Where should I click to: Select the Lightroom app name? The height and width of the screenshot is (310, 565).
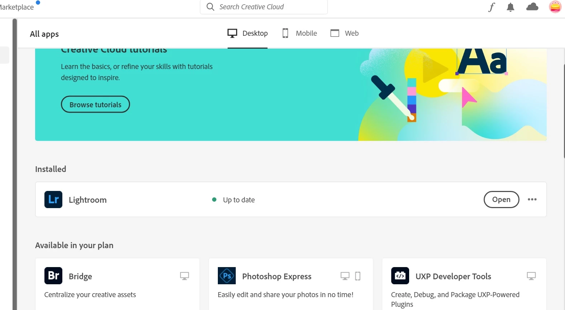[88, 200]
